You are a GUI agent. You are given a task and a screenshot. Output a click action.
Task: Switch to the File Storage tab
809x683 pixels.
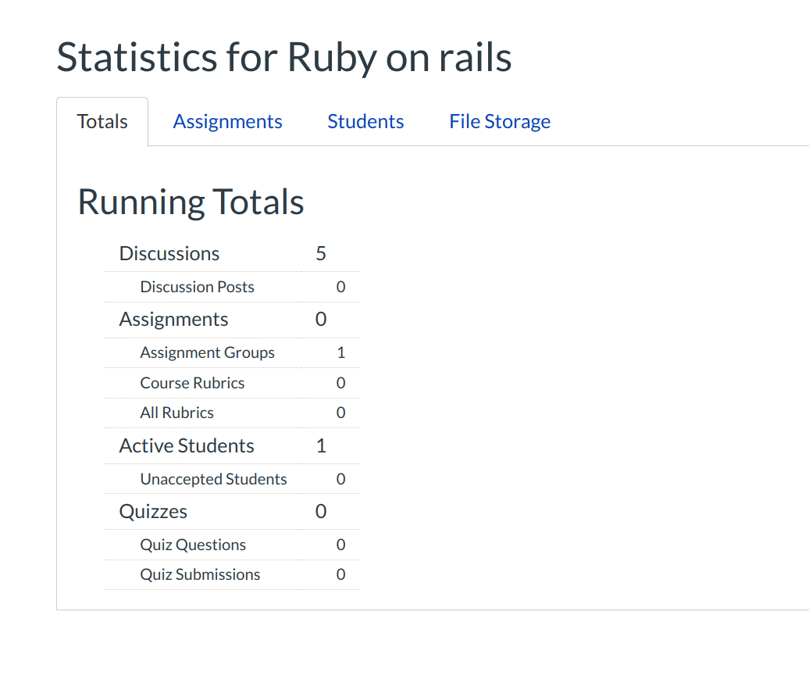(500, 122)
